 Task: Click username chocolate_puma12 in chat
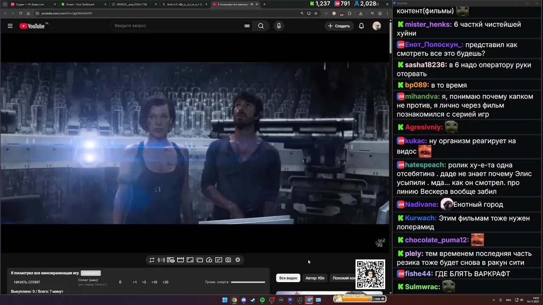coord(437,240)
